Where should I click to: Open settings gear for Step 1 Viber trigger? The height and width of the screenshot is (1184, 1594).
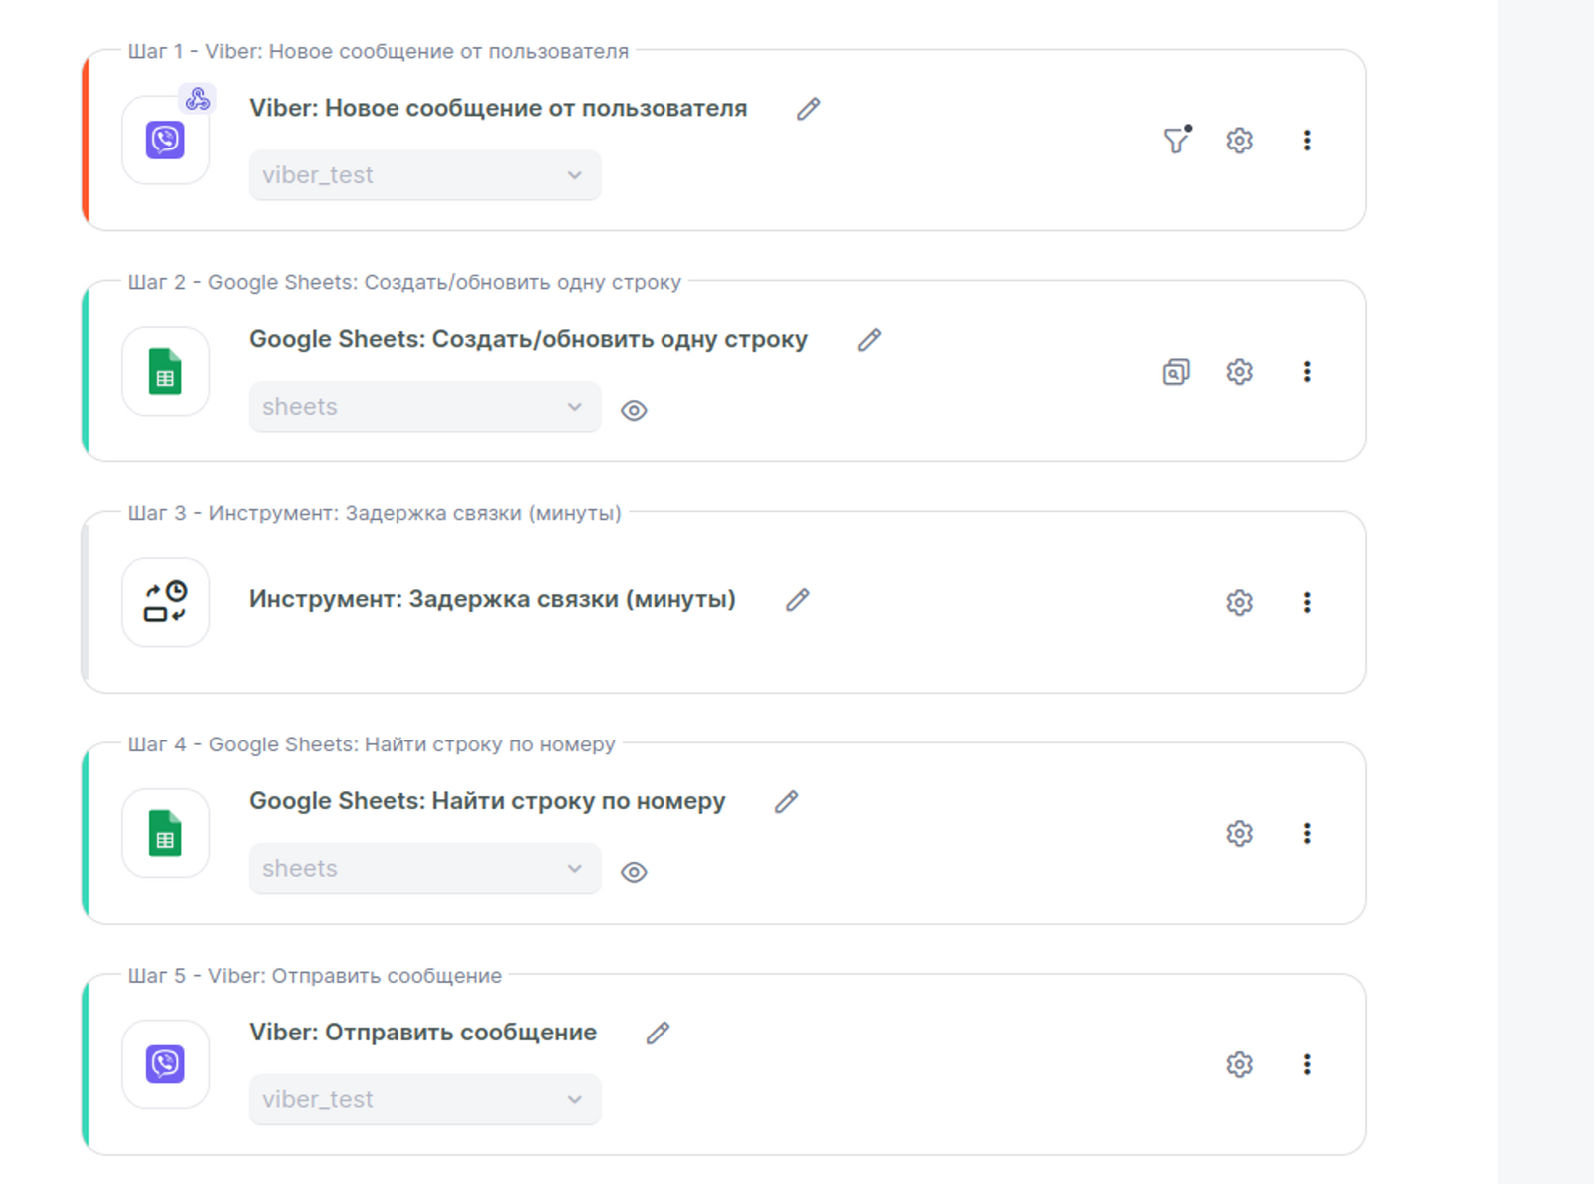pos(1239,141)
